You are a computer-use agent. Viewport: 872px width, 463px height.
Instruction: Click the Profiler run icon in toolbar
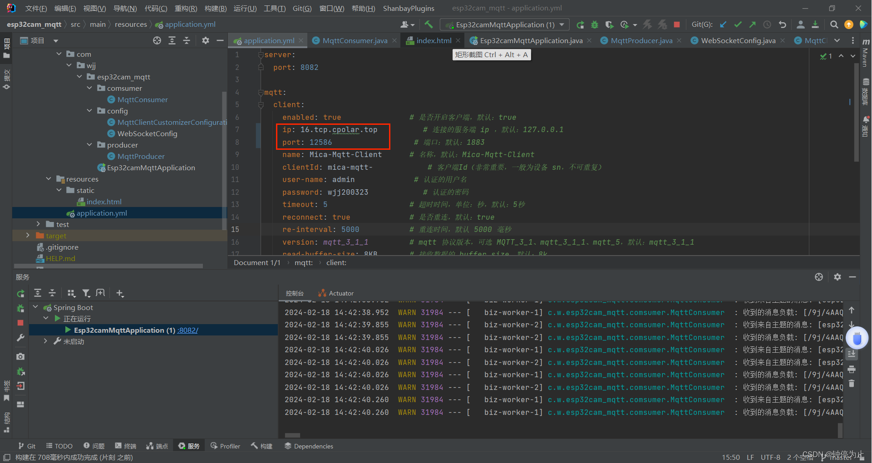625,25
